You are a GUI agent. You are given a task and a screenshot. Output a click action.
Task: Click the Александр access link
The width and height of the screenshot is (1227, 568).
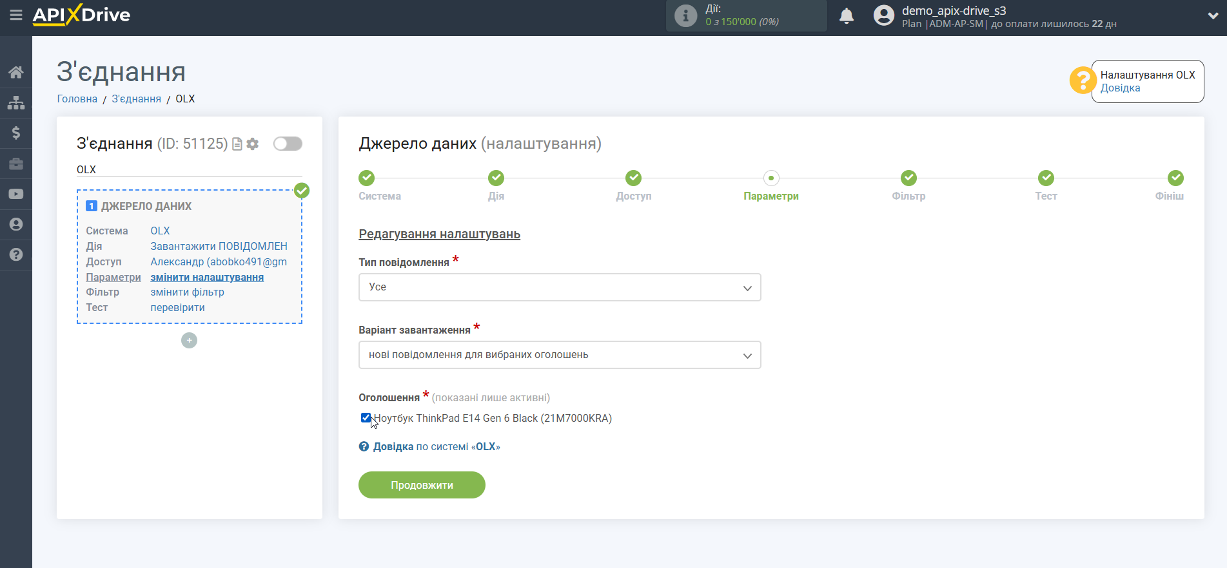219,261
